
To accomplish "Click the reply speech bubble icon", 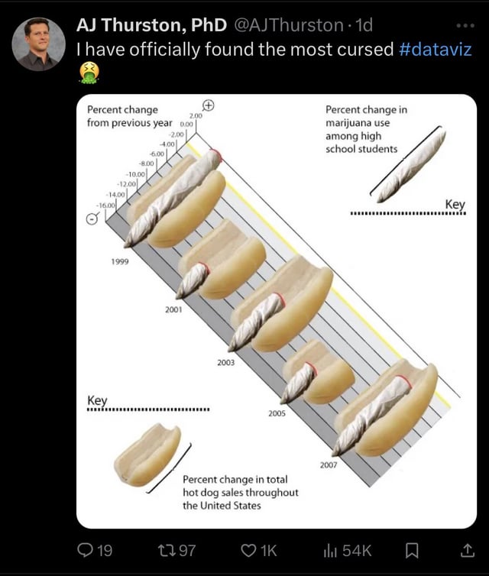I will coord(84,550).
